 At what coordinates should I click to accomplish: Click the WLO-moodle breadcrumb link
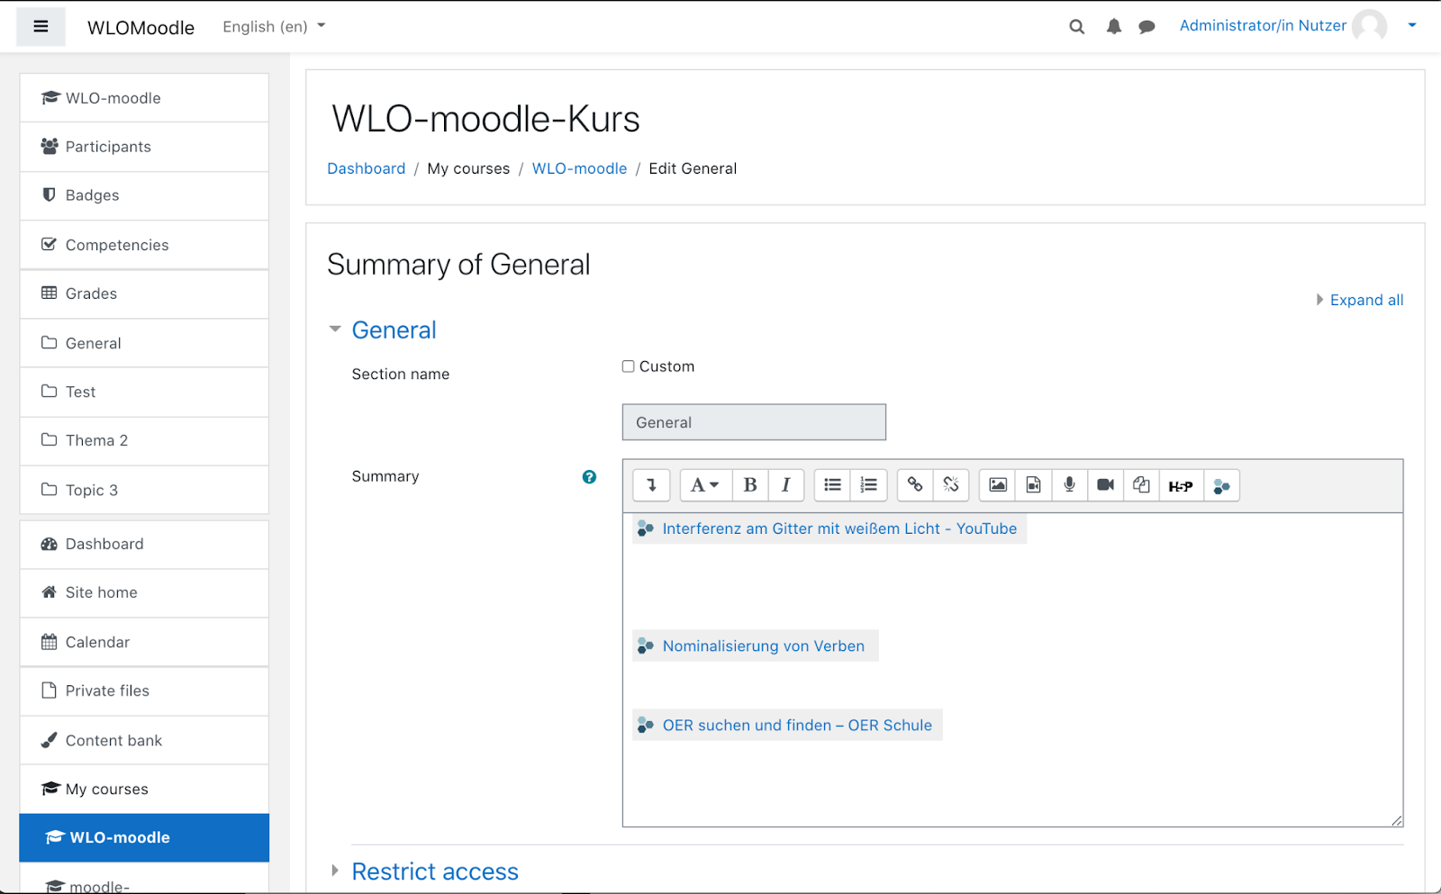579,168
